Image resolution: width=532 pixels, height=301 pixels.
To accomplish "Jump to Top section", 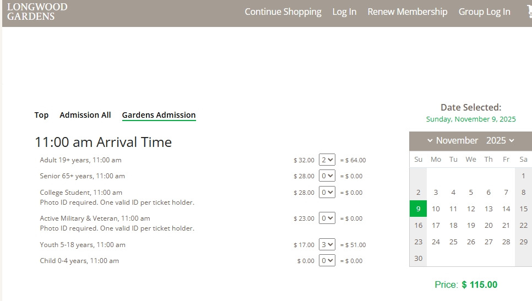I will point(41,115).
